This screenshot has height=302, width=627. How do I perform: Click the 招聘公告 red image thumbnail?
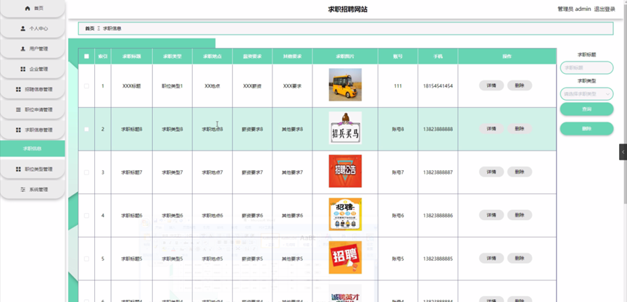point(345,171)
